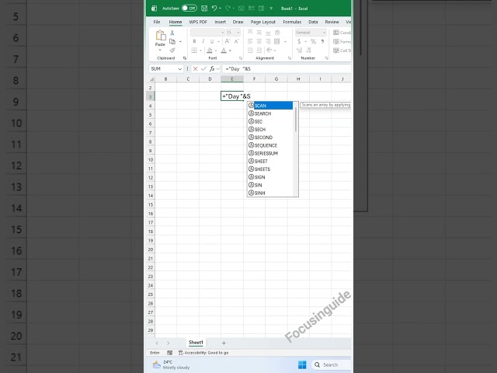Click the Save icon in title bar
Screen dimensions: 497x373
click(x=204, y=9)
